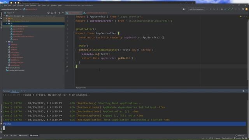Click the Run (play) icon in toolbar
The height and width of the screenshot is (140, 249).
207,9
